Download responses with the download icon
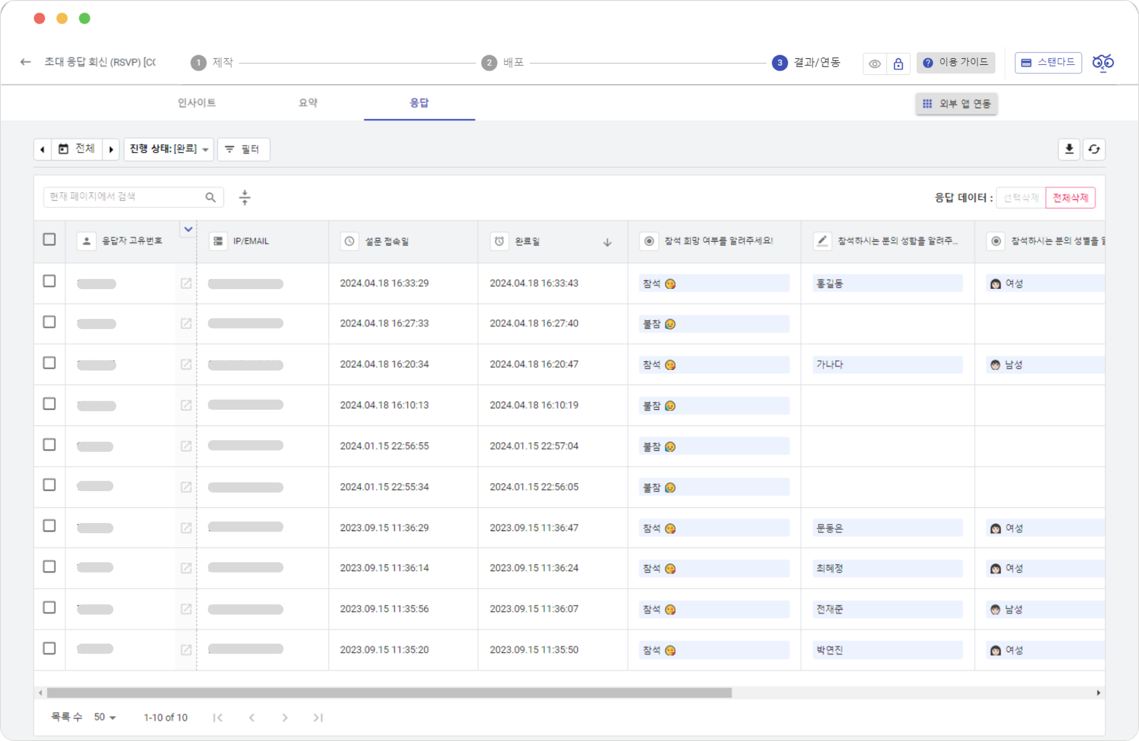 pos(1069,149)
